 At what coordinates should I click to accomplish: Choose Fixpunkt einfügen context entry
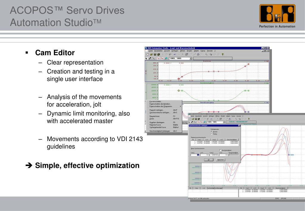click(x=164, y=110)
